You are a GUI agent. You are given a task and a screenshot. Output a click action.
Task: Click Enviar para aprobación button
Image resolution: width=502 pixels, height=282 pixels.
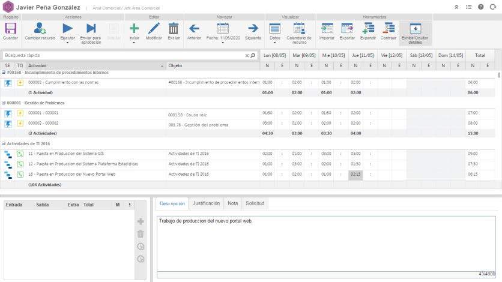[x=91, y=29]
